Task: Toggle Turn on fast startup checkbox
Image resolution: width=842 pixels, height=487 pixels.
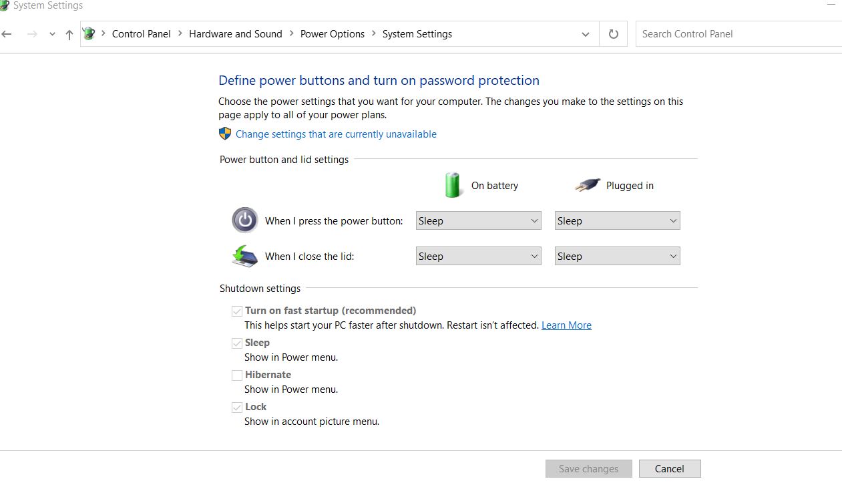Action: tap(237, 311)
